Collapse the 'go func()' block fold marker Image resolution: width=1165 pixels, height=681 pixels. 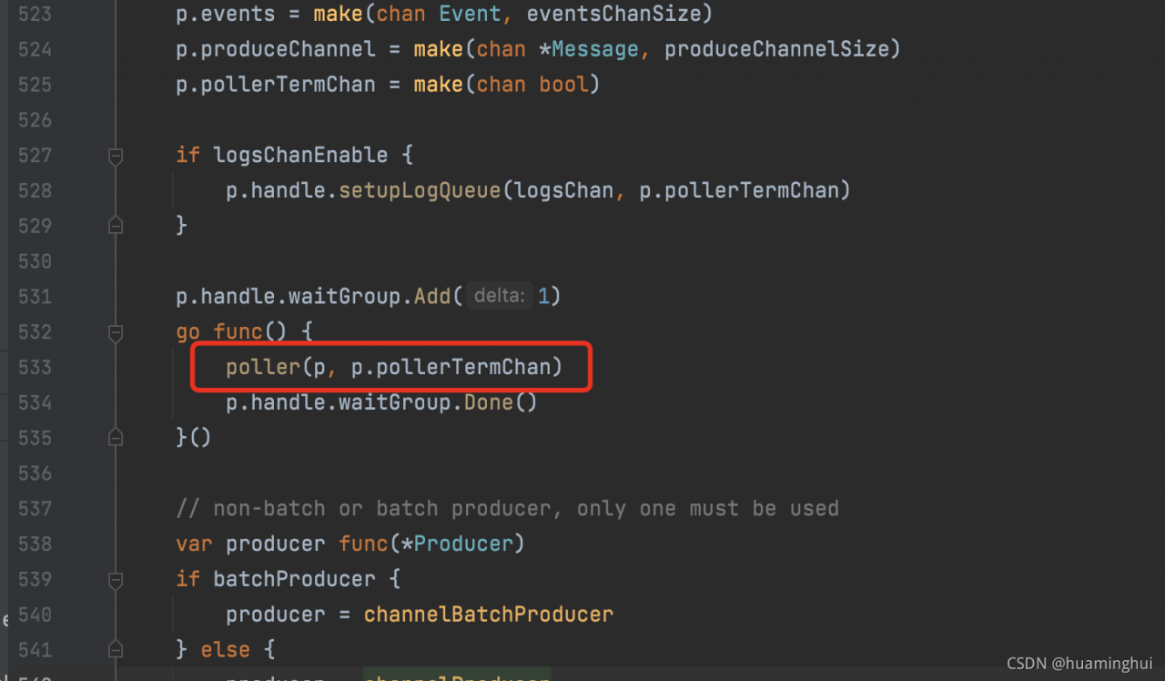116,332
